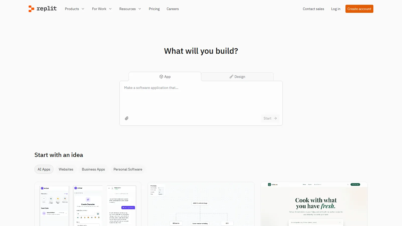Click the arrow icon in Start button
The image size is (402, 226).
[275, 118]
